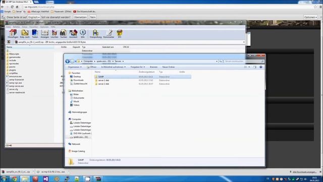Click the Übersetzen button in Chrome
323x182 pixels.
[x=80, y=17]
